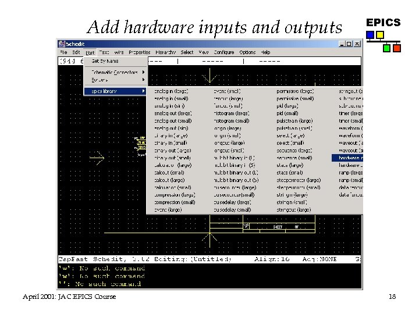Select binary out (small) part
This screenshot has height=314, width=419.
[x=172, y=158]
